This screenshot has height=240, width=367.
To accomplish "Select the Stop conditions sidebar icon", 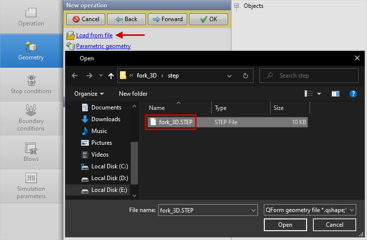I will click(31, 84).
